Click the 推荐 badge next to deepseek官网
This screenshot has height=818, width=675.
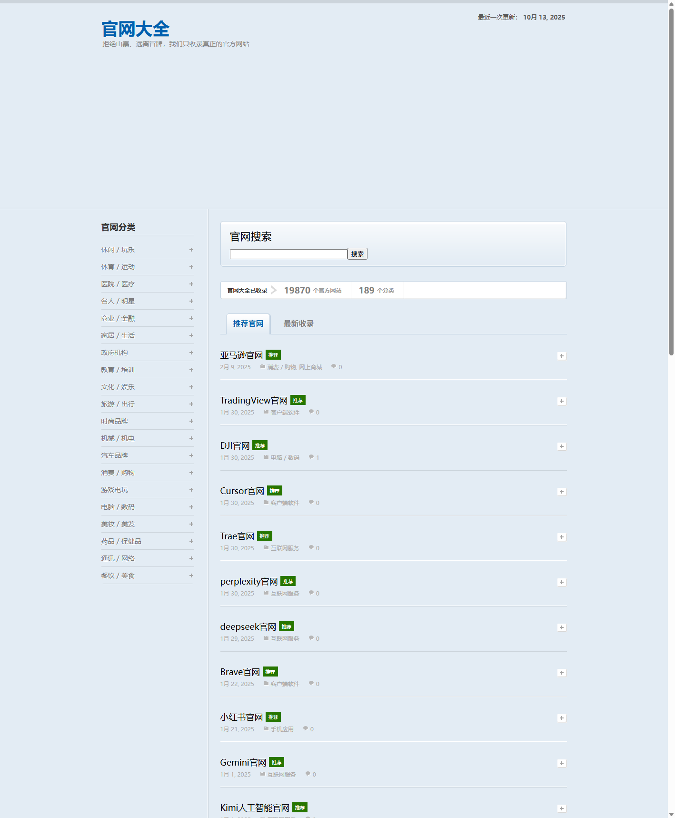(287, 626)
